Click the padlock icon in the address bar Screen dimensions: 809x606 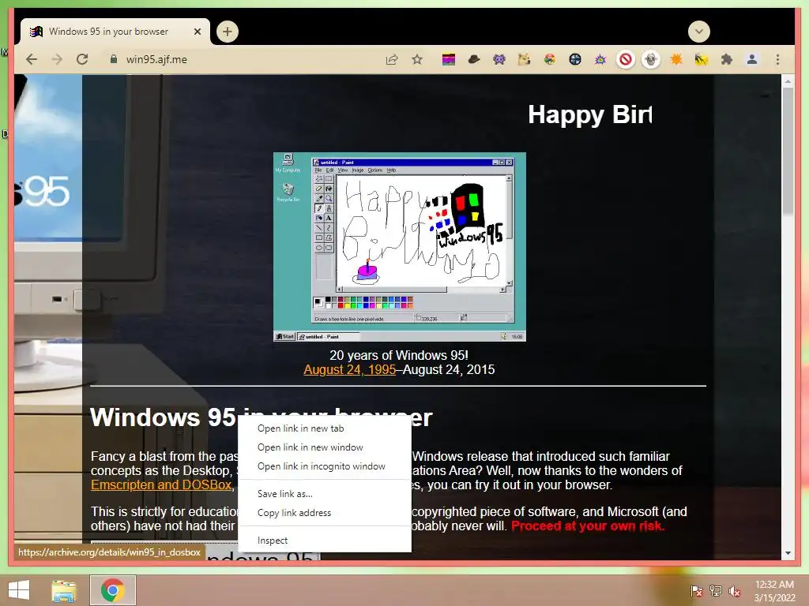[114, 59]
